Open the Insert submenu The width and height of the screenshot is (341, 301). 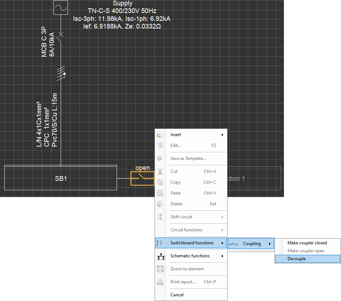pyautogui.click(x=191, y=135)
